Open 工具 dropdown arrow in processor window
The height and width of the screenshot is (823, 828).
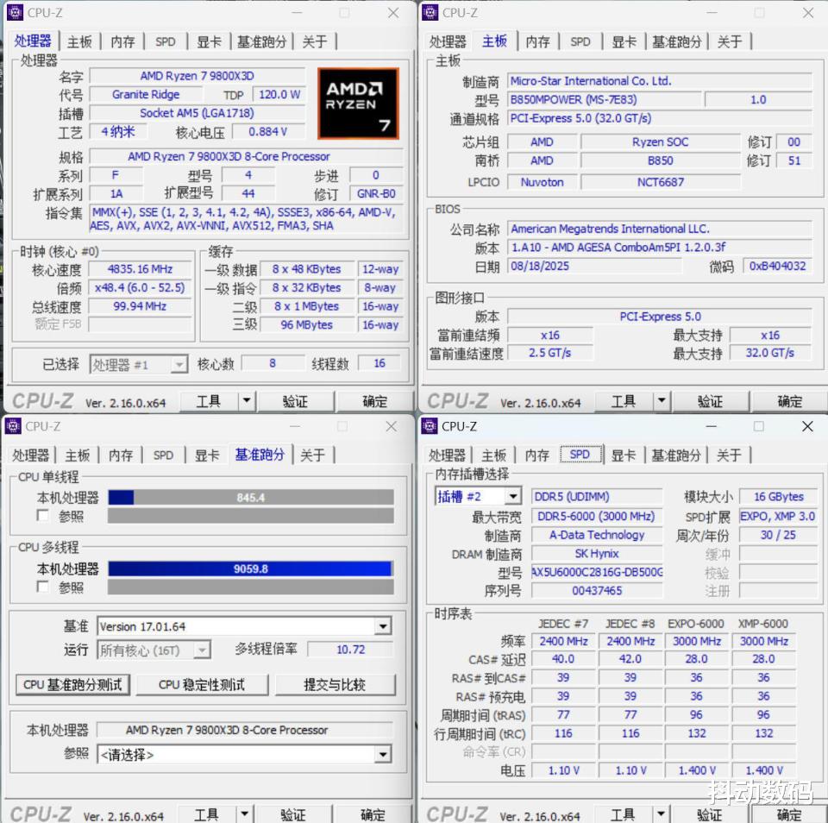tap(247, 401)
